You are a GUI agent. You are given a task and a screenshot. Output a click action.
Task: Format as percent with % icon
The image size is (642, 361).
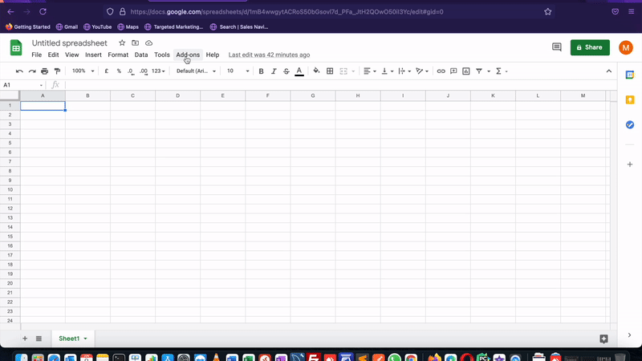(119, 71)
